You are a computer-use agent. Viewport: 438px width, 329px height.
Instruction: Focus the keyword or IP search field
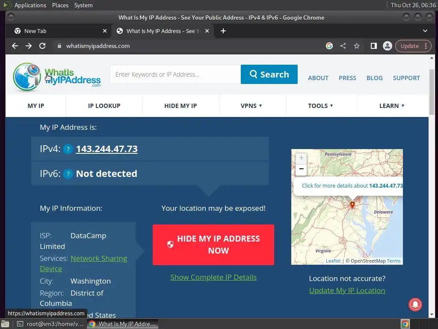pyautogui.click(x=175, y=75)
